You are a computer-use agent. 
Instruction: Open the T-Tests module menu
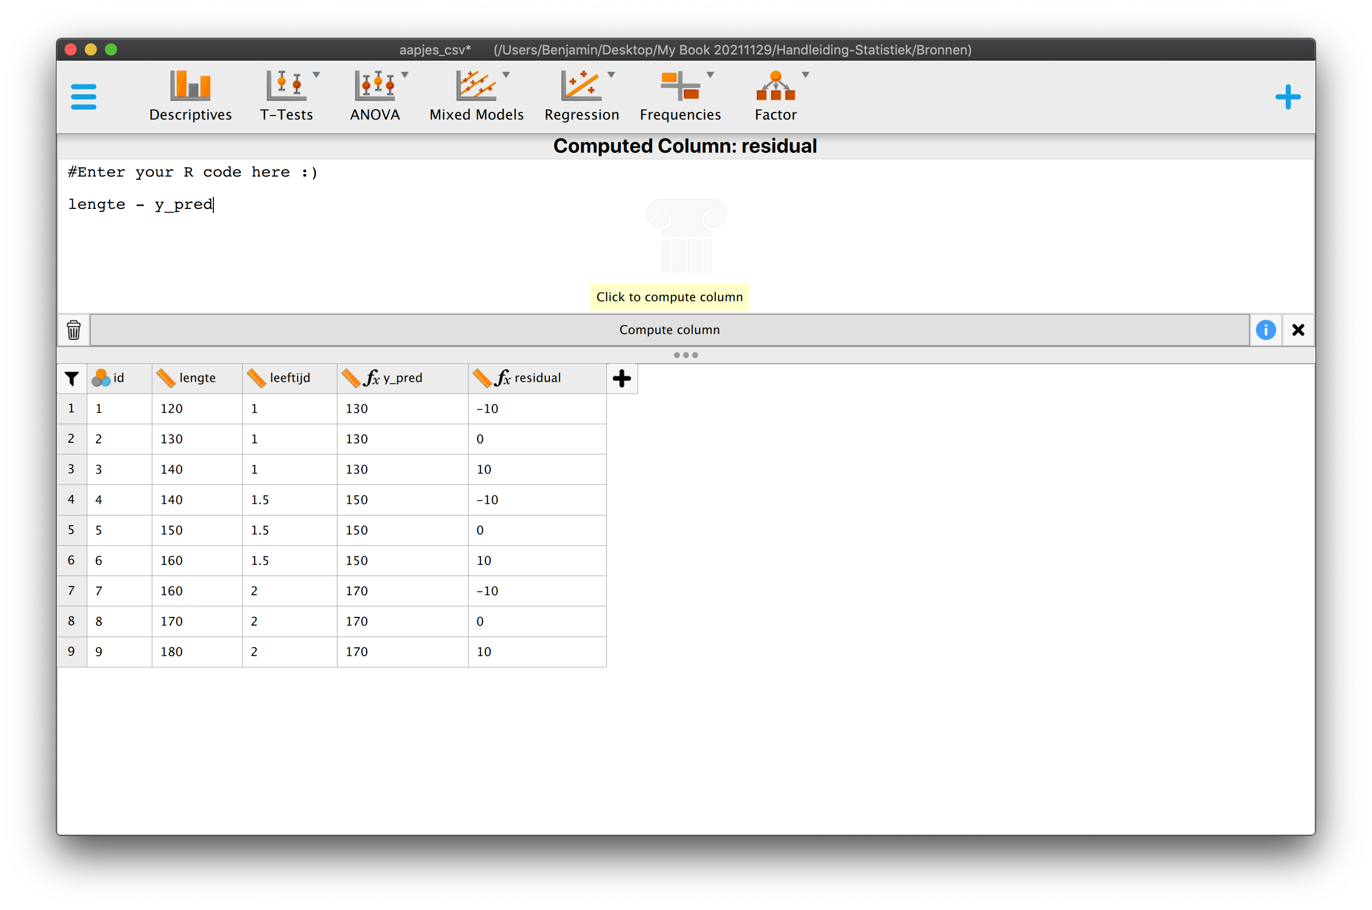(286, 96)
